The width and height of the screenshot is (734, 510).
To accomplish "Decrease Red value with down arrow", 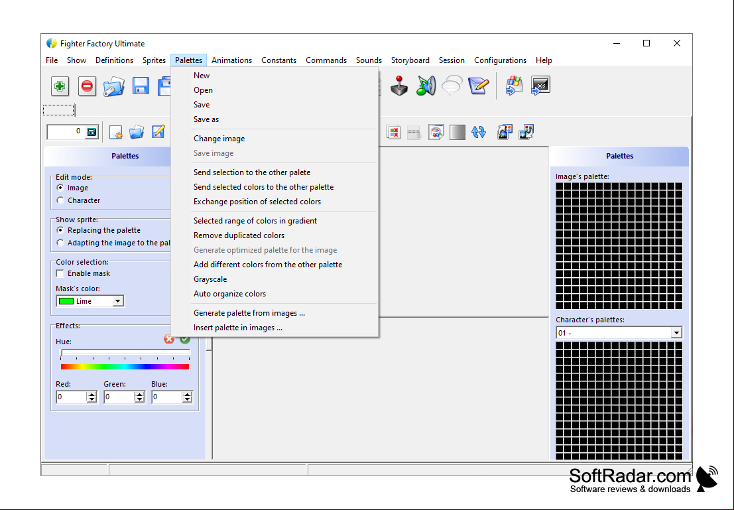I will click(92, 400).
